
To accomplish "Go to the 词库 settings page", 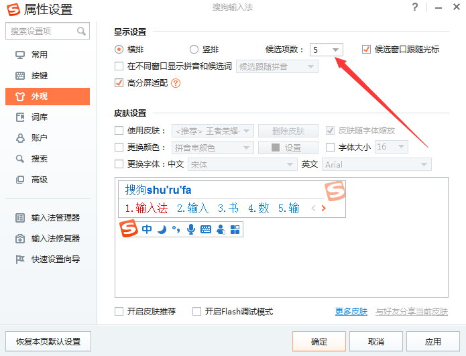I will pyautogui.click(x=48, y=117).
